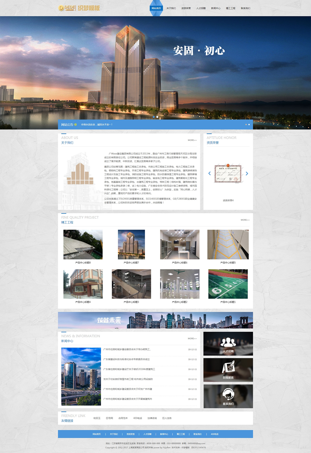This screenshot has height=453, width=311.
Task: Open the 产品中心标题7 skyscraper thumbnail
Action: tap(131, 244)
